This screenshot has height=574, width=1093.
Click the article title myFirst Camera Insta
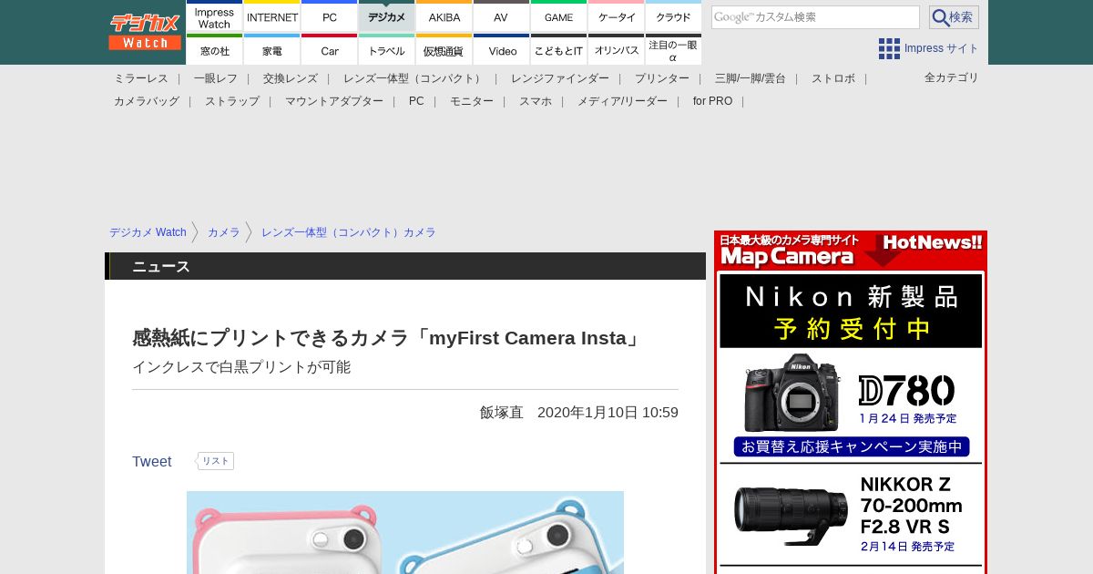(x=387, y=338)
